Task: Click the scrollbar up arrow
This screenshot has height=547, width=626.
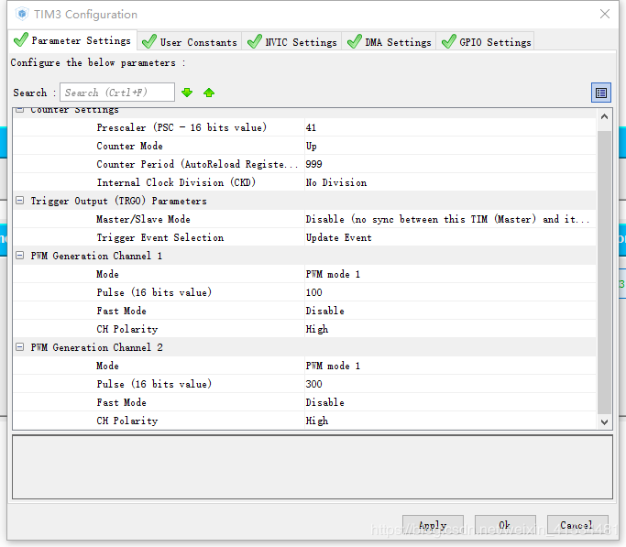Action: tap(604, 116)
